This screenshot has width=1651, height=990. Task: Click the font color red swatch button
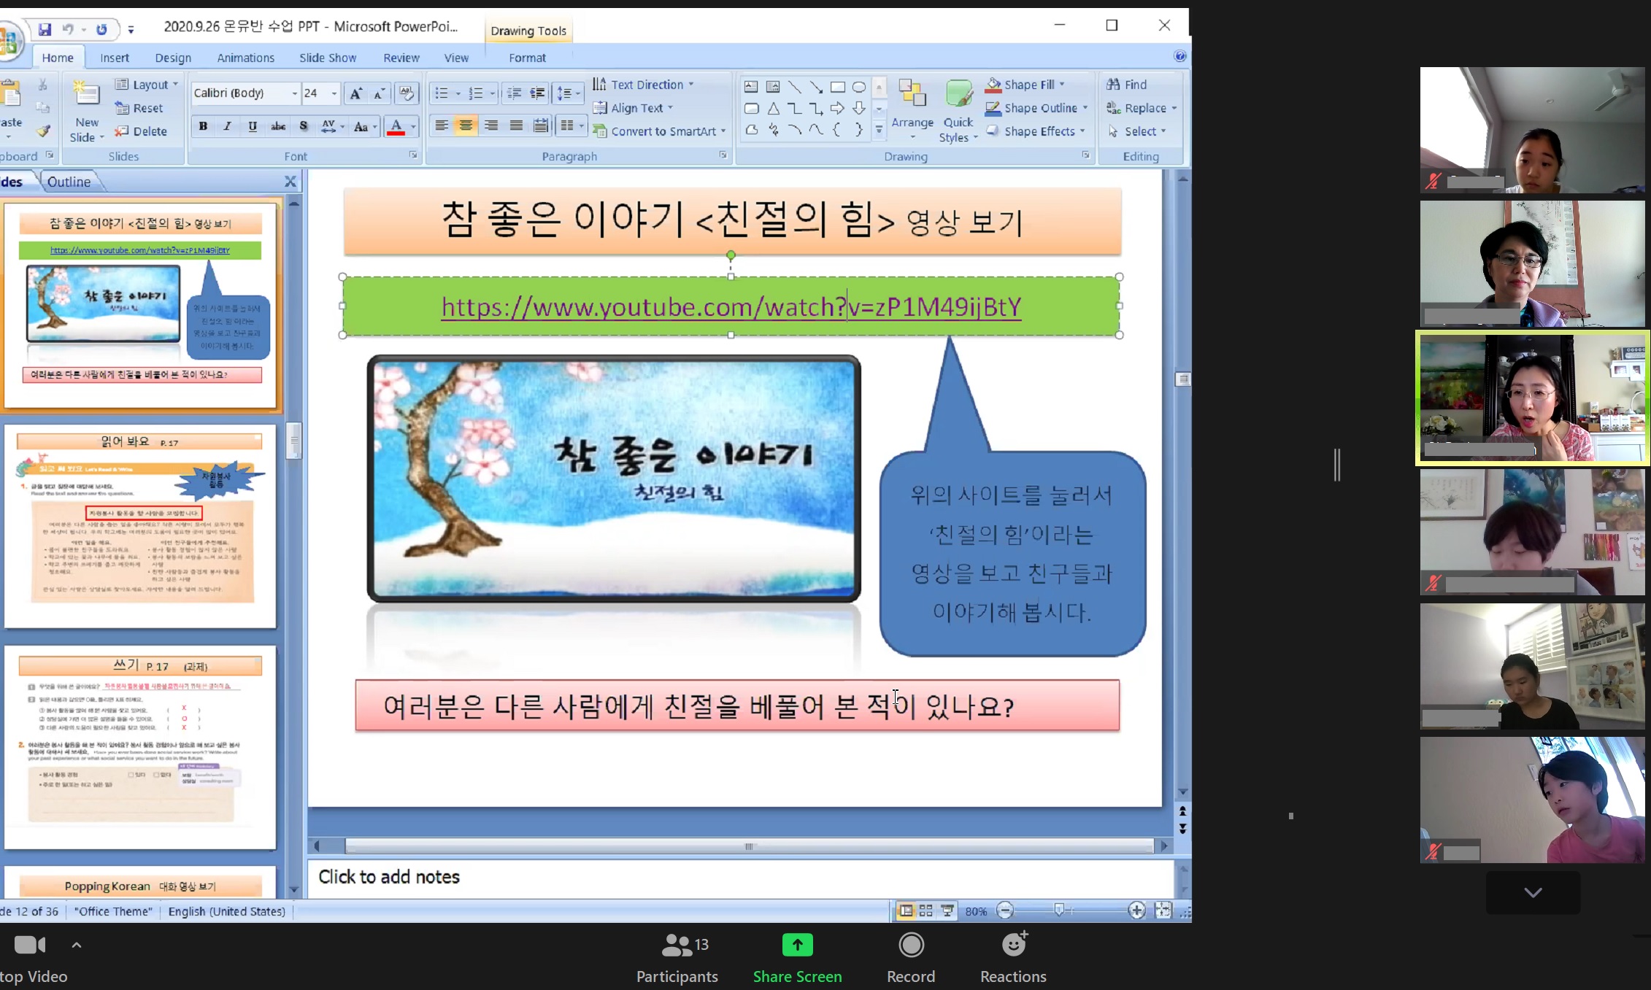click(x=396, y=127)
